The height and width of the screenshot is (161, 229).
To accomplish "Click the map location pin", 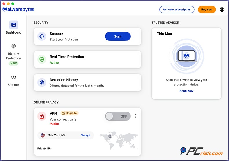I will pyautogui.click(x=110, y=136).
